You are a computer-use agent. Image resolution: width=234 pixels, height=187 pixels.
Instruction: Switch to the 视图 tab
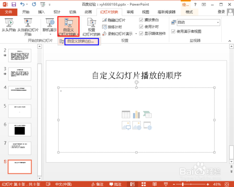(x=146, y=12)
